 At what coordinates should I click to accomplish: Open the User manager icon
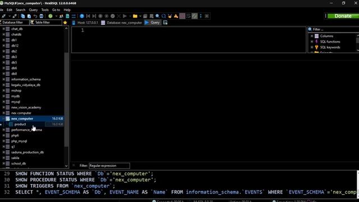[61, 16]
